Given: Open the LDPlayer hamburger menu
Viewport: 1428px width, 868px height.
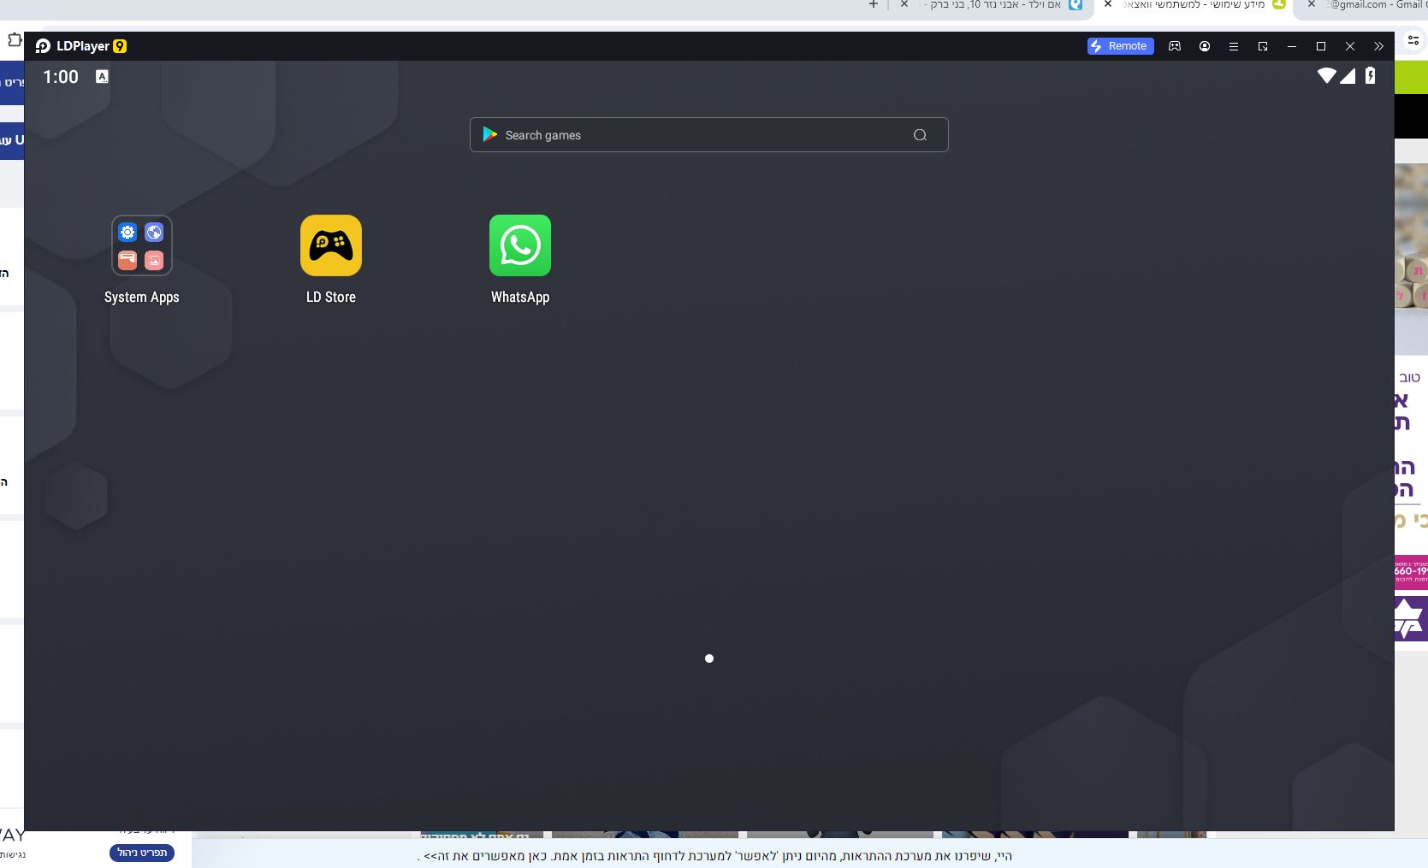Looking at the screenshot, I should pyautogui.click(x=1234, y=46).
